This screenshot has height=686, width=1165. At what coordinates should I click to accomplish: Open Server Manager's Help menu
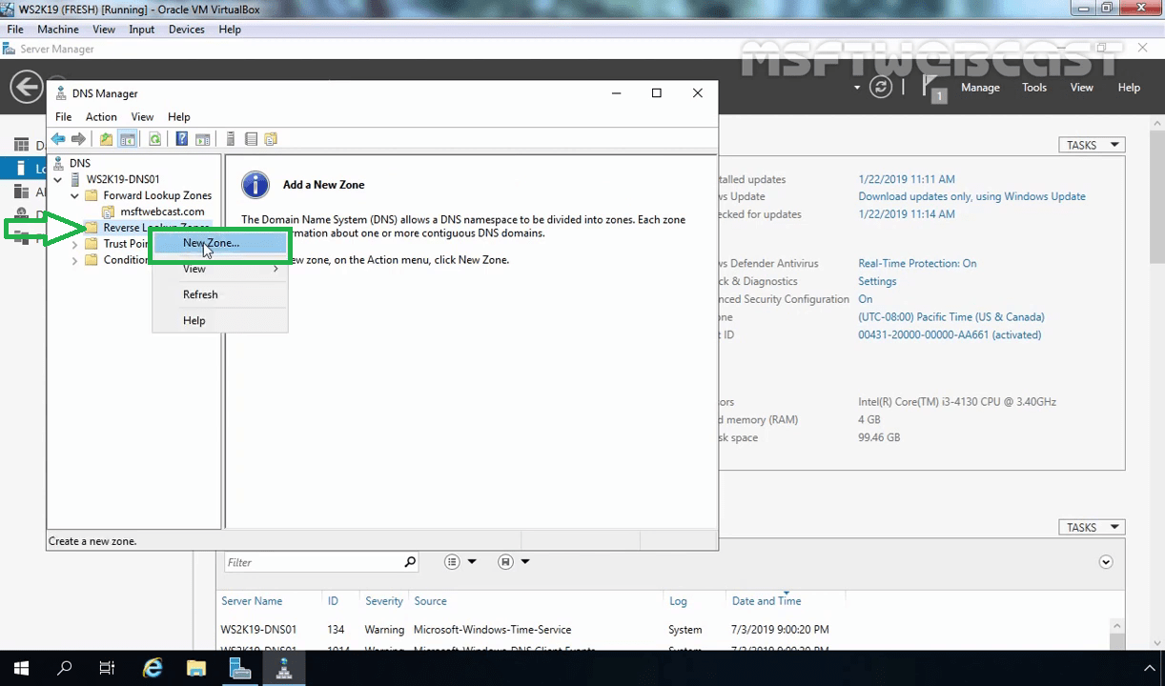1129,88
